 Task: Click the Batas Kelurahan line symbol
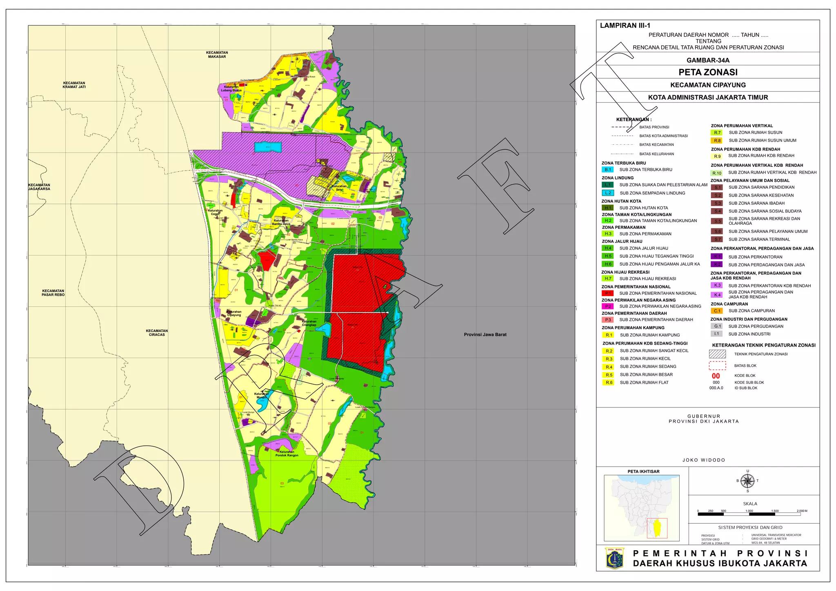click(x=622, y=154)
